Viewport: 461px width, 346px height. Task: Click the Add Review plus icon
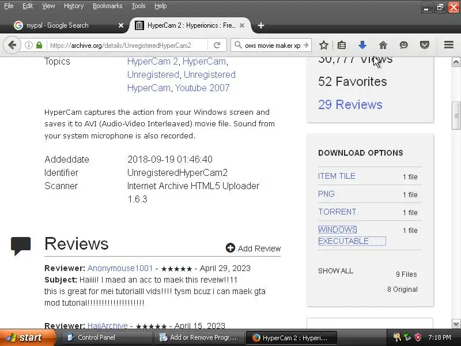[x=230, y=248]
